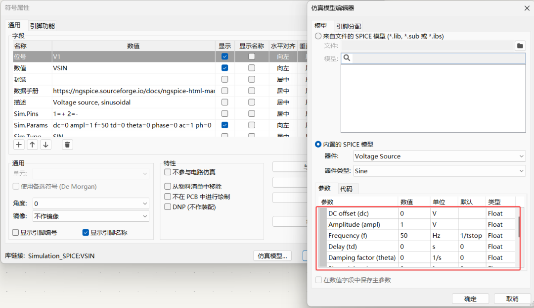Switch to the 代码 tab

[346, 189]
